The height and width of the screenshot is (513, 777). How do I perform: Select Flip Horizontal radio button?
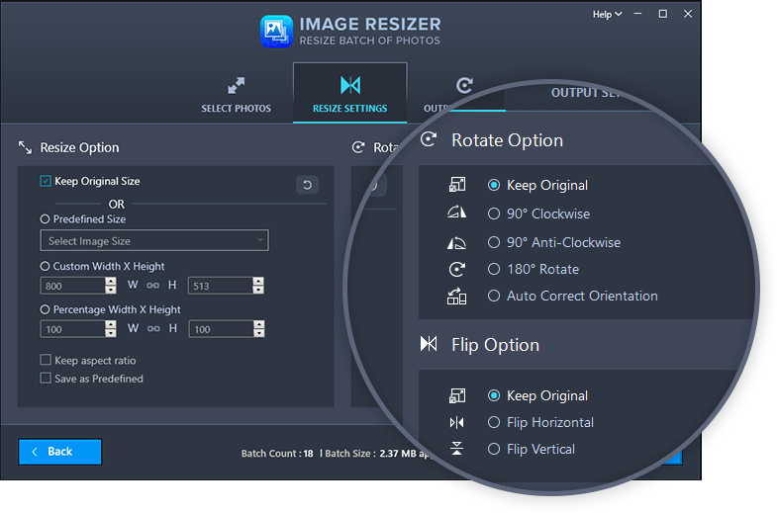click(x=494, y=422)
